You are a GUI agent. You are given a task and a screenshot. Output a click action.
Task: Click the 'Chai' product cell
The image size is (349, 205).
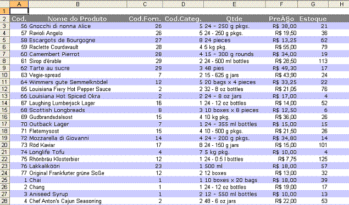pos(77,180)
